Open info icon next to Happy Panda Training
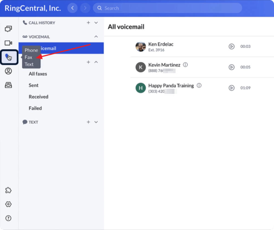Image resolution: width=274 pixels, height=230 pixels. [x=199, y=85]
